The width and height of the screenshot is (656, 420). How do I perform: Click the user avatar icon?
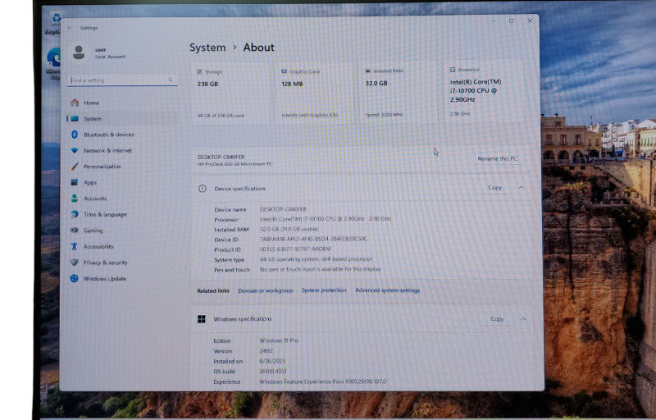pos(79,52)
